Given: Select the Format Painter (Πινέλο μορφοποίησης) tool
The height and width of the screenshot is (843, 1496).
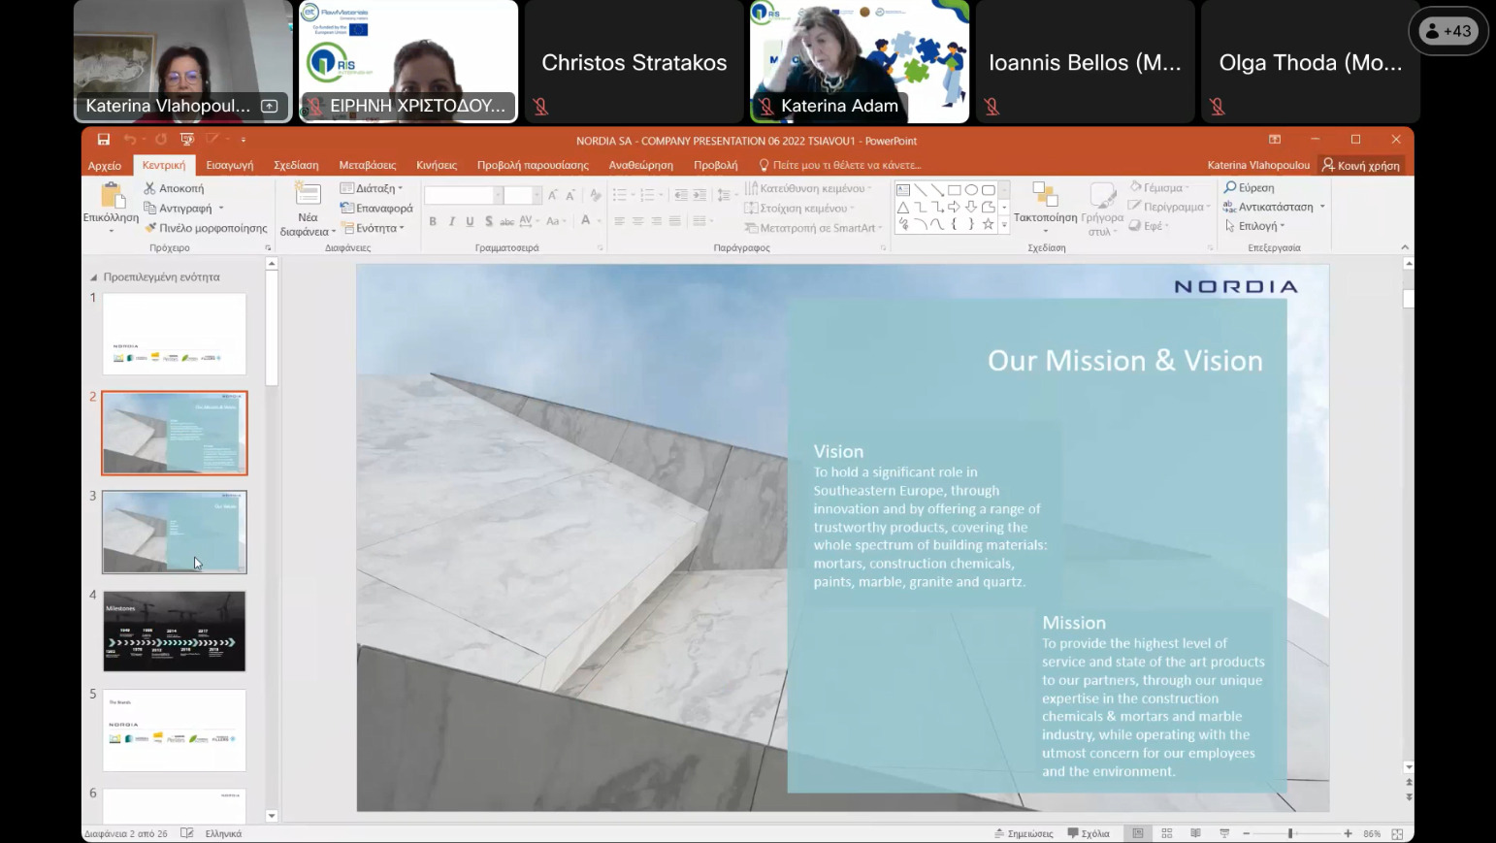Looking at the screenshot, I should [150, 228].
